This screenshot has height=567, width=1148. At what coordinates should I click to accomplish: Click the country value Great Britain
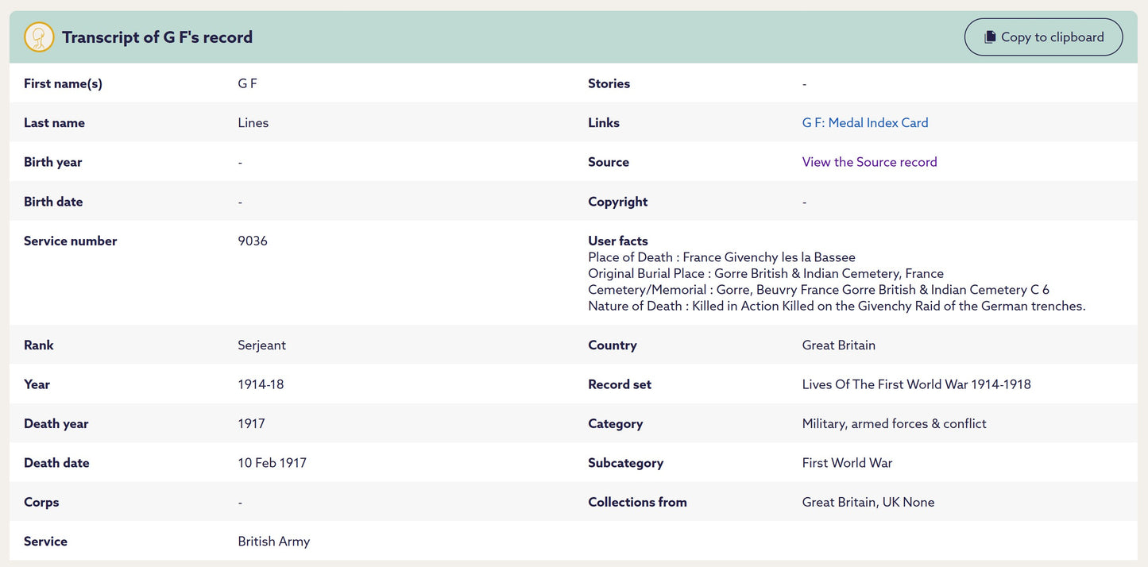click(x=839, y=345)
